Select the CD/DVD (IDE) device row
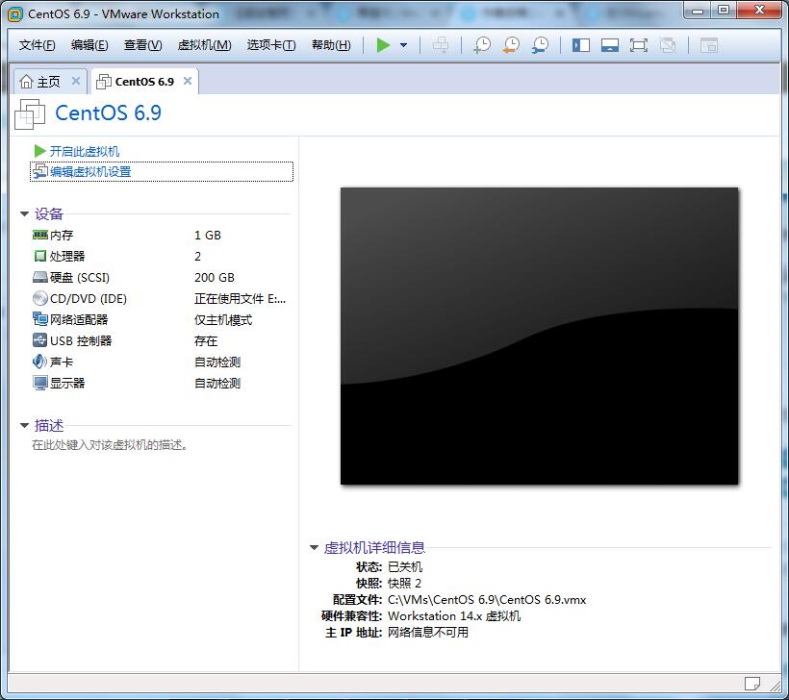Viewport: 789px width, 700px height. point(161,299)
